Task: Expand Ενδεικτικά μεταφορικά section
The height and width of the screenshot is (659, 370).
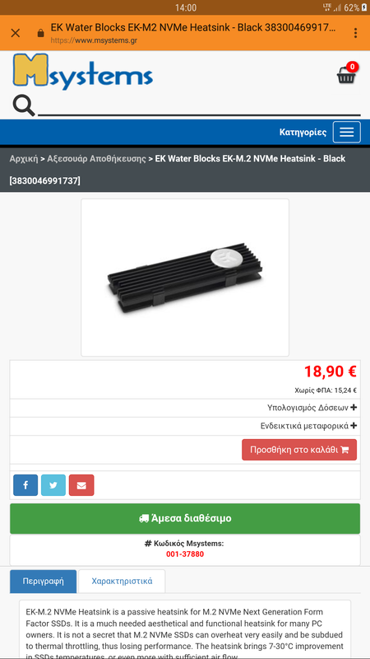Action: tap(309, 426)
